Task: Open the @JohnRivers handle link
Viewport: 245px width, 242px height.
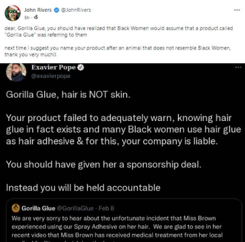Action: (76, 10)
